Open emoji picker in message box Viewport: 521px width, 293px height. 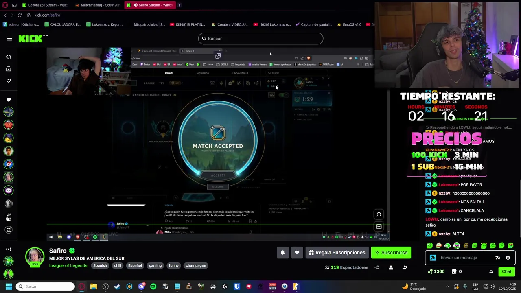[x=508, y=258]
